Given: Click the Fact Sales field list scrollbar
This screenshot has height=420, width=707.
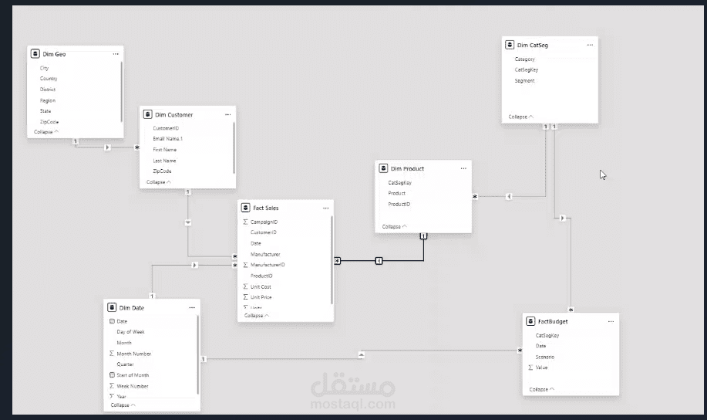Looking at the screenshot, I should coord(332,259).
